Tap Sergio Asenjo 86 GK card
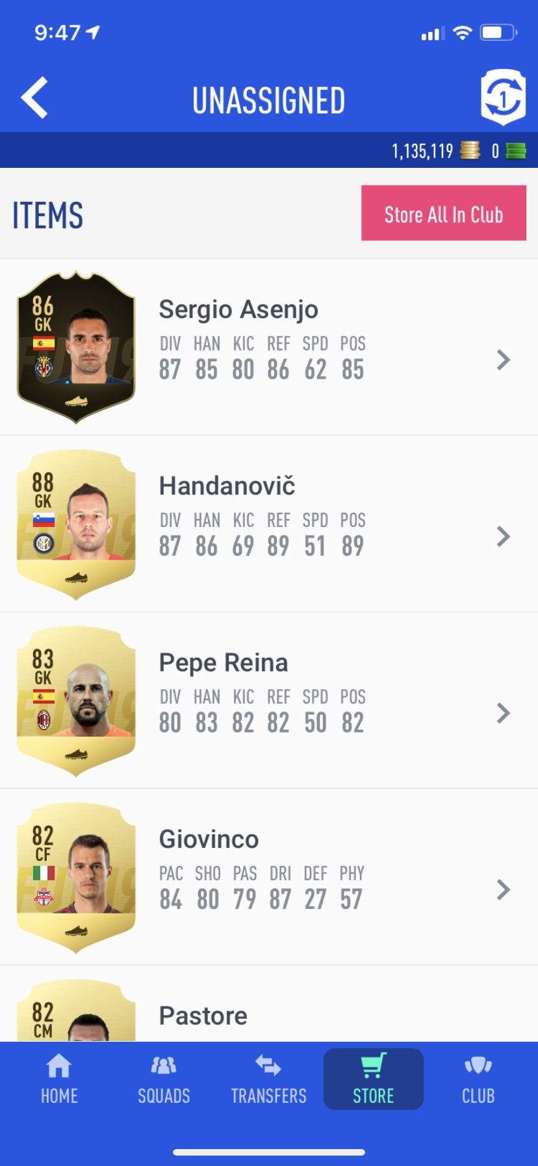 76,347
